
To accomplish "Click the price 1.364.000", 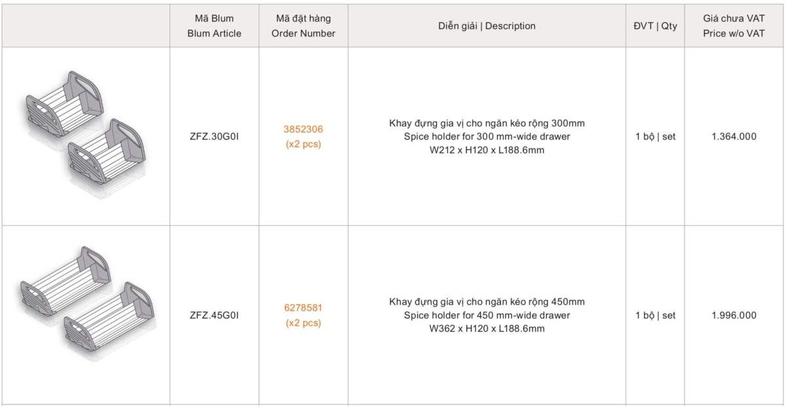I will pos(734,137).
